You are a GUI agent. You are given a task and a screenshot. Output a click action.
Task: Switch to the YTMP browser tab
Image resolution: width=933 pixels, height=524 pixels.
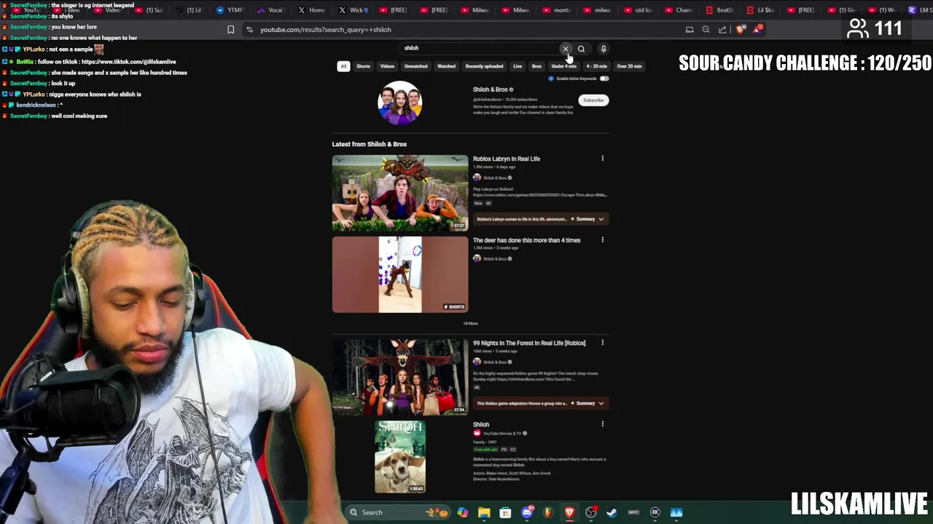(230, 10)
